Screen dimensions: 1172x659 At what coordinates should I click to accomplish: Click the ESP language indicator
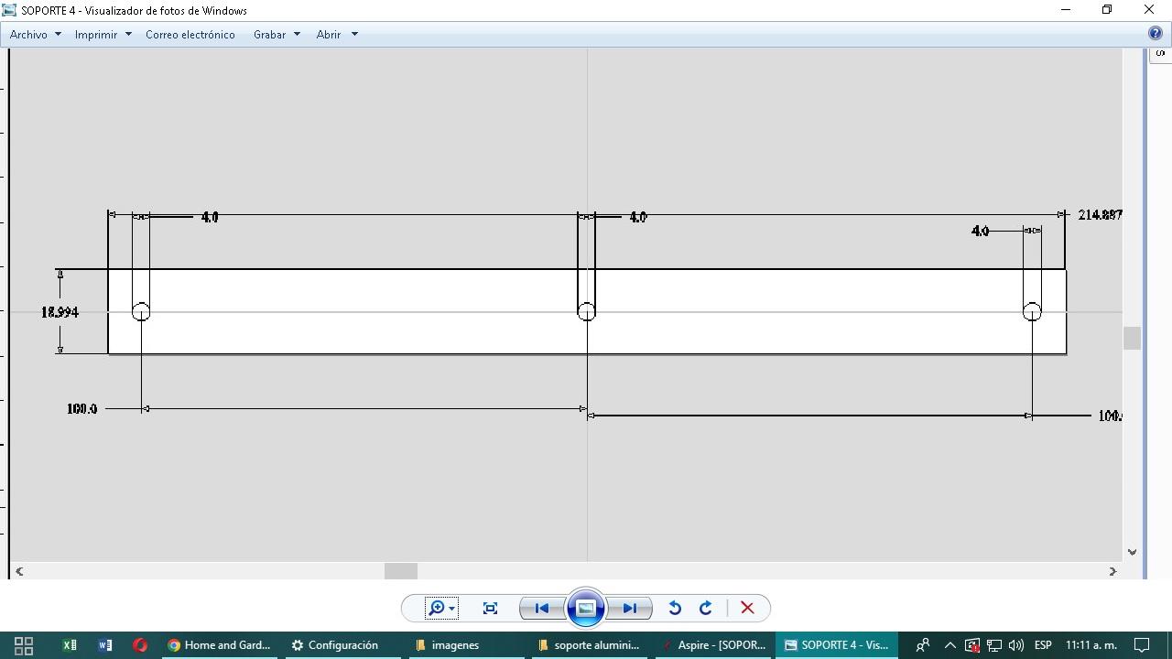[x=1043, y=645]
